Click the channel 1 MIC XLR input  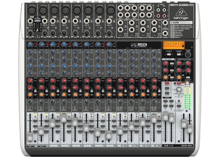click(32, 10)
